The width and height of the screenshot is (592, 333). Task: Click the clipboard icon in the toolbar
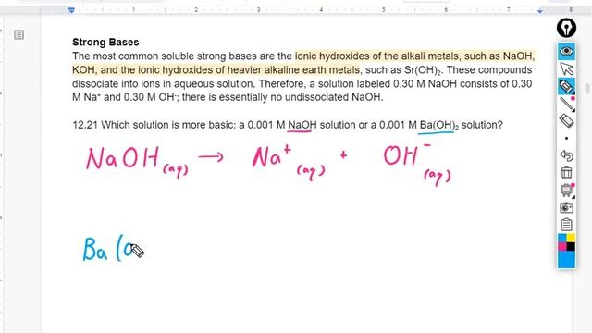[566, 225]
